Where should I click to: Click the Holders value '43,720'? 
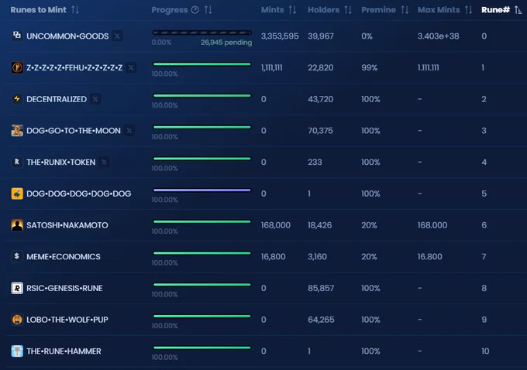pyautogui.click(x=321, y=99)
